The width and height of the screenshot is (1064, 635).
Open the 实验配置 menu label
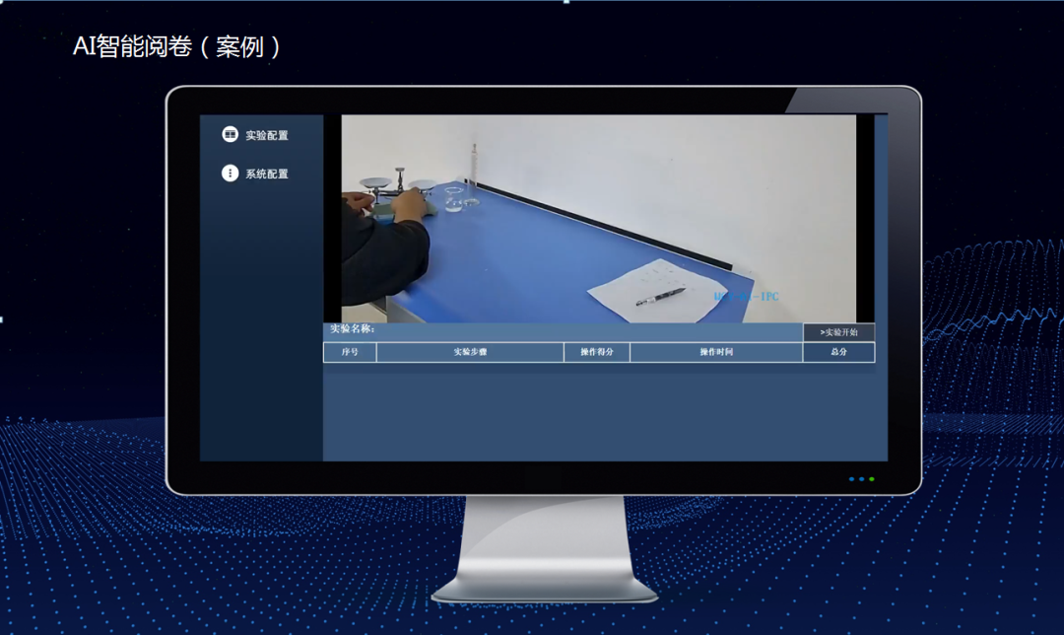(267, 135)
